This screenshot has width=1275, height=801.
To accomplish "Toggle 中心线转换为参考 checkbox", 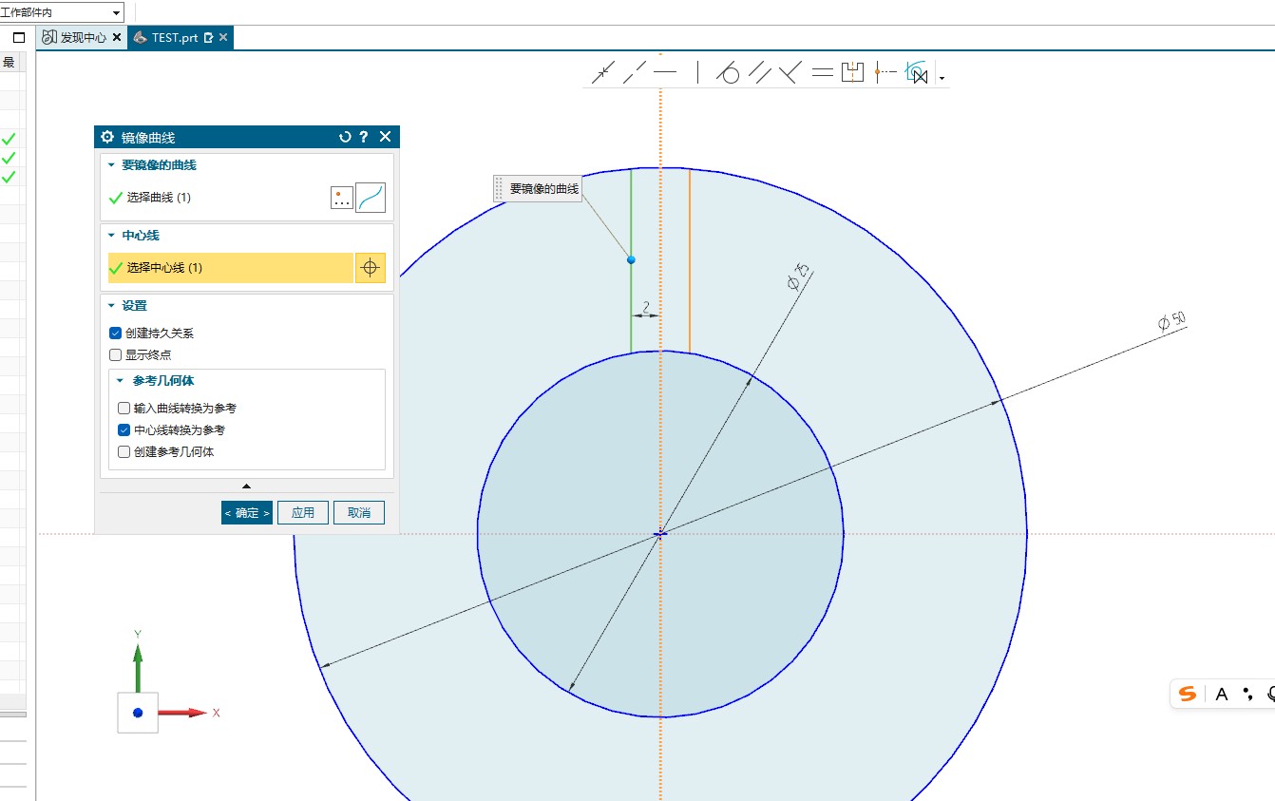I will pyautogui.click(x=124, y=430).
